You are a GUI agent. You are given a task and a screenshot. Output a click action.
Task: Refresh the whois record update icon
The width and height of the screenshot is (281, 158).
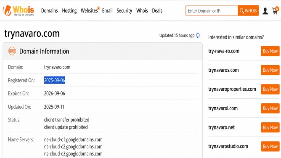[198, 35]
